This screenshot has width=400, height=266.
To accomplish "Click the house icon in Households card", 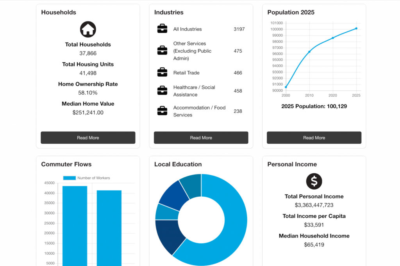I will tap(88, 29).
